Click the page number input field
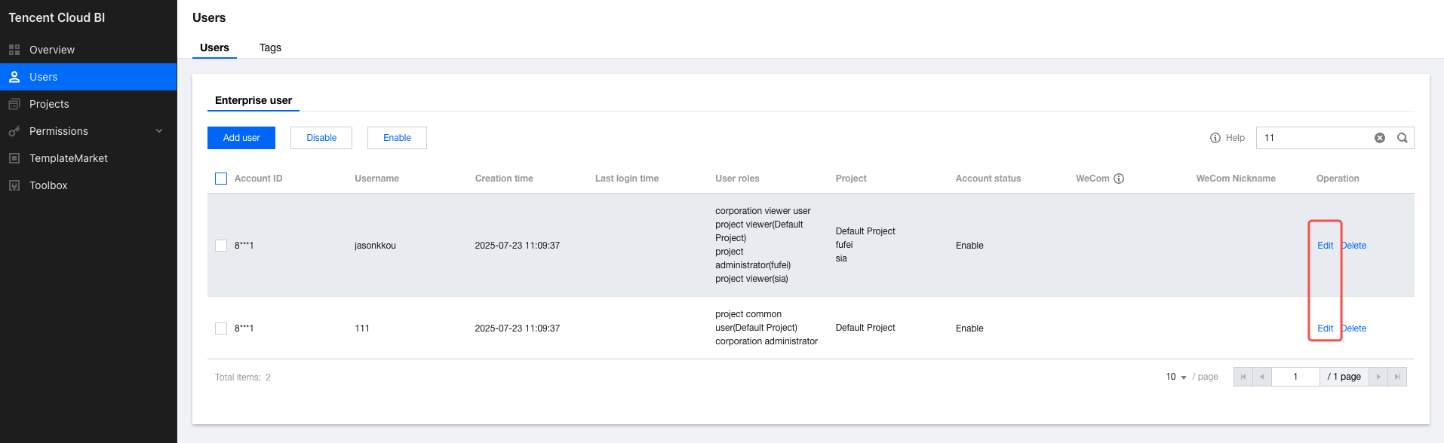This screenshot has height=443, width=1444. point(1295,377)
